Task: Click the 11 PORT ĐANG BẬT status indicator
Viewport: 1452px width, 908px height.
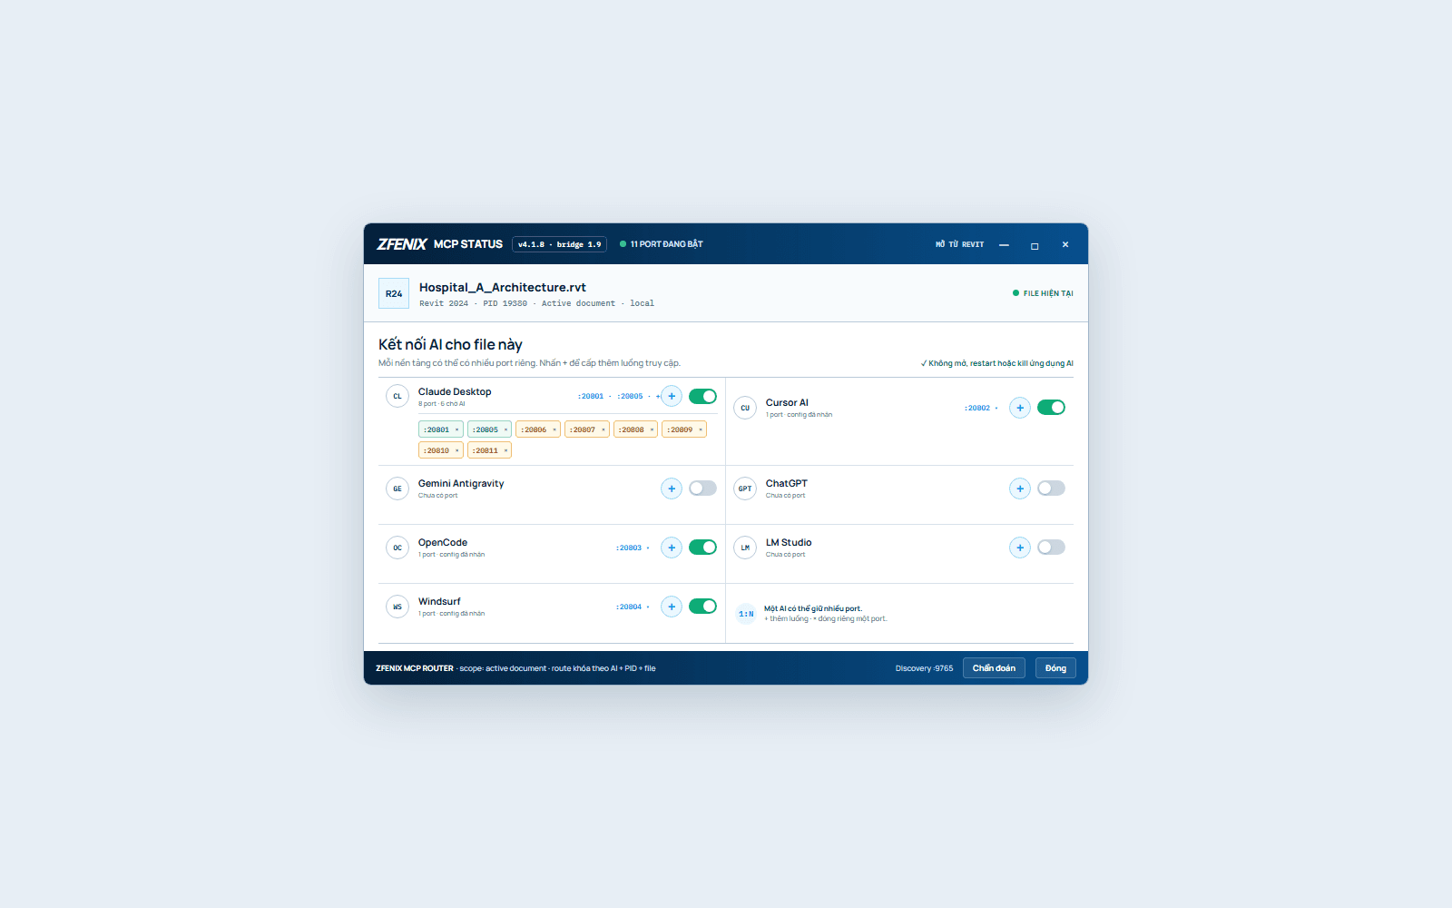Action: pyautogui.click(x=662, y=244)
